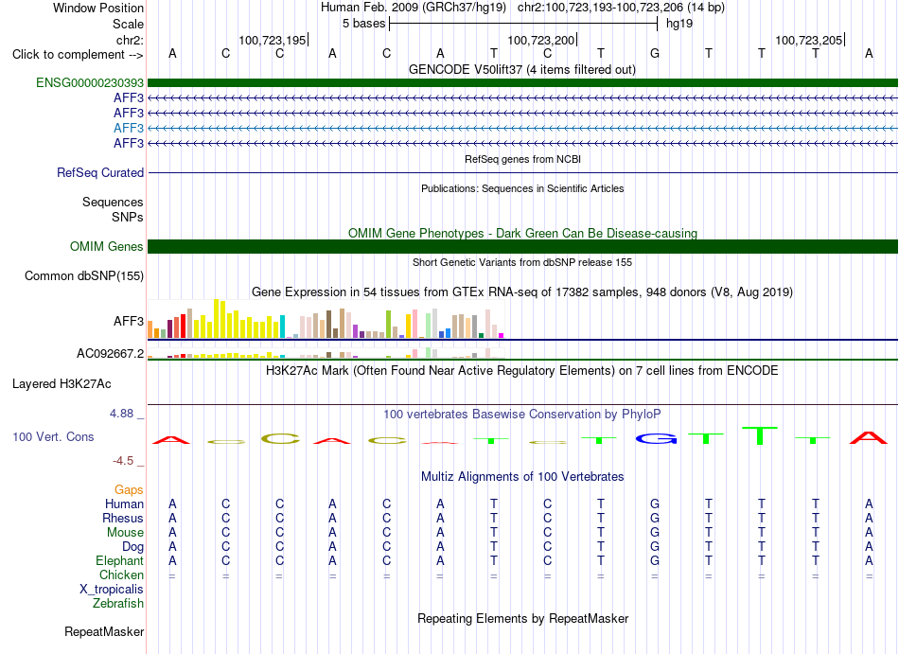Screen dimensions: 899x654
Task: Click the 'Click to complement -->' label
Action: pyautogui.click(x=78, y=55)
